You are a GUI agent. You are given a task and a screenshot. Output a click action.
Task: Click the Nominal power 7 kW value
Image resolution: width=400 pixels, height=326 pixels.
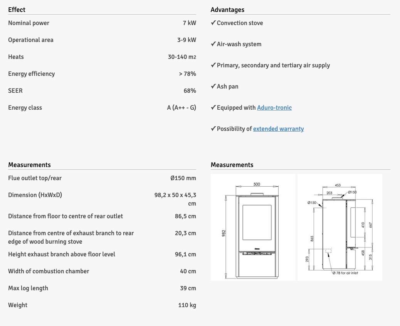click(x=189, y=23)
